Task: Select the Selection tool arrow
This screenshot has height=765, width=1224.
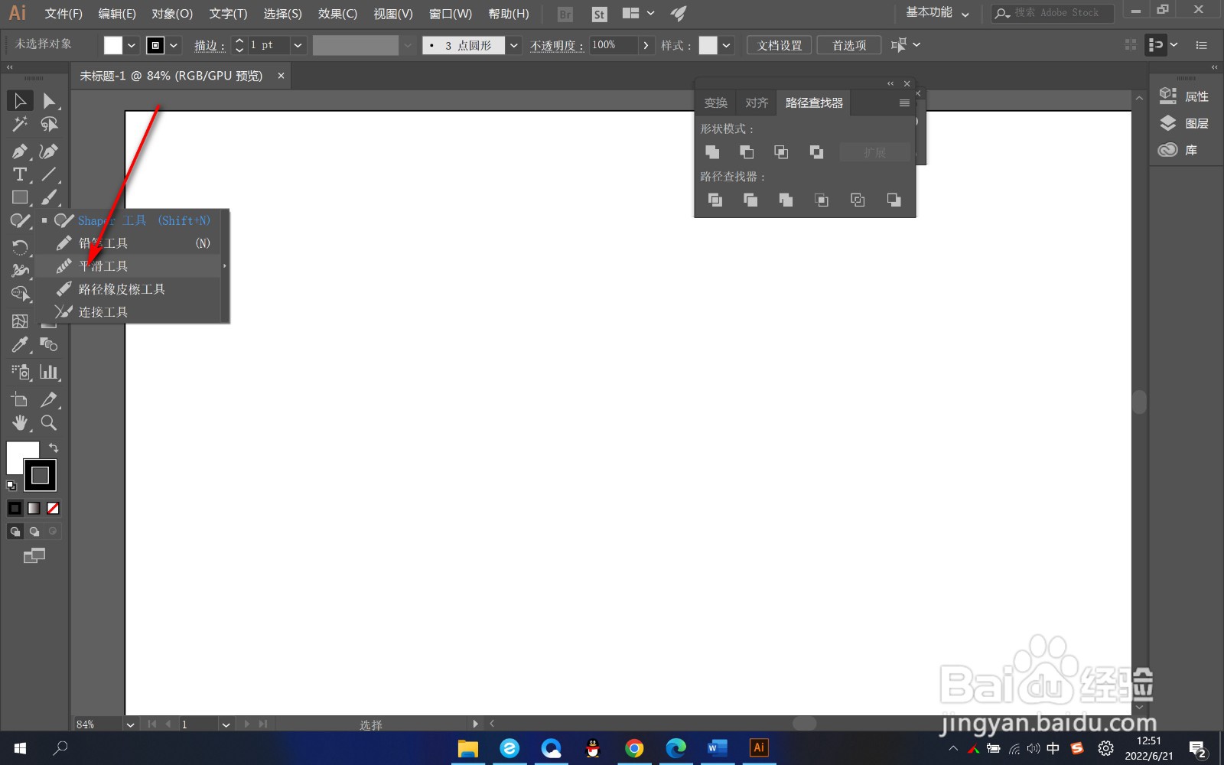Action: [x=20, y=100]
